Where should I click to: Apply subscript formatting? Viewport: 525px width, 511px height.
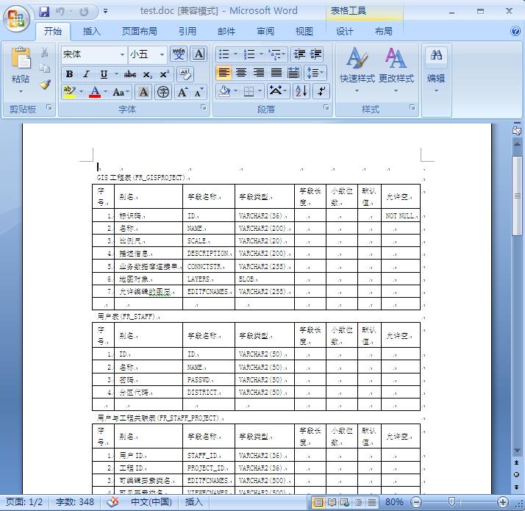coord(147,74)
